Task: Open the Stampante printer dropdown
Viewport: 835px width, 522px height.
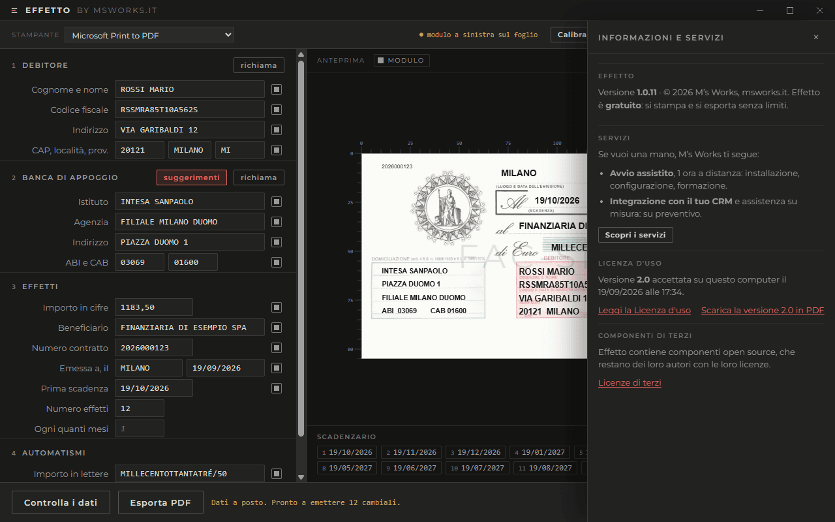Action: [149, 35]
